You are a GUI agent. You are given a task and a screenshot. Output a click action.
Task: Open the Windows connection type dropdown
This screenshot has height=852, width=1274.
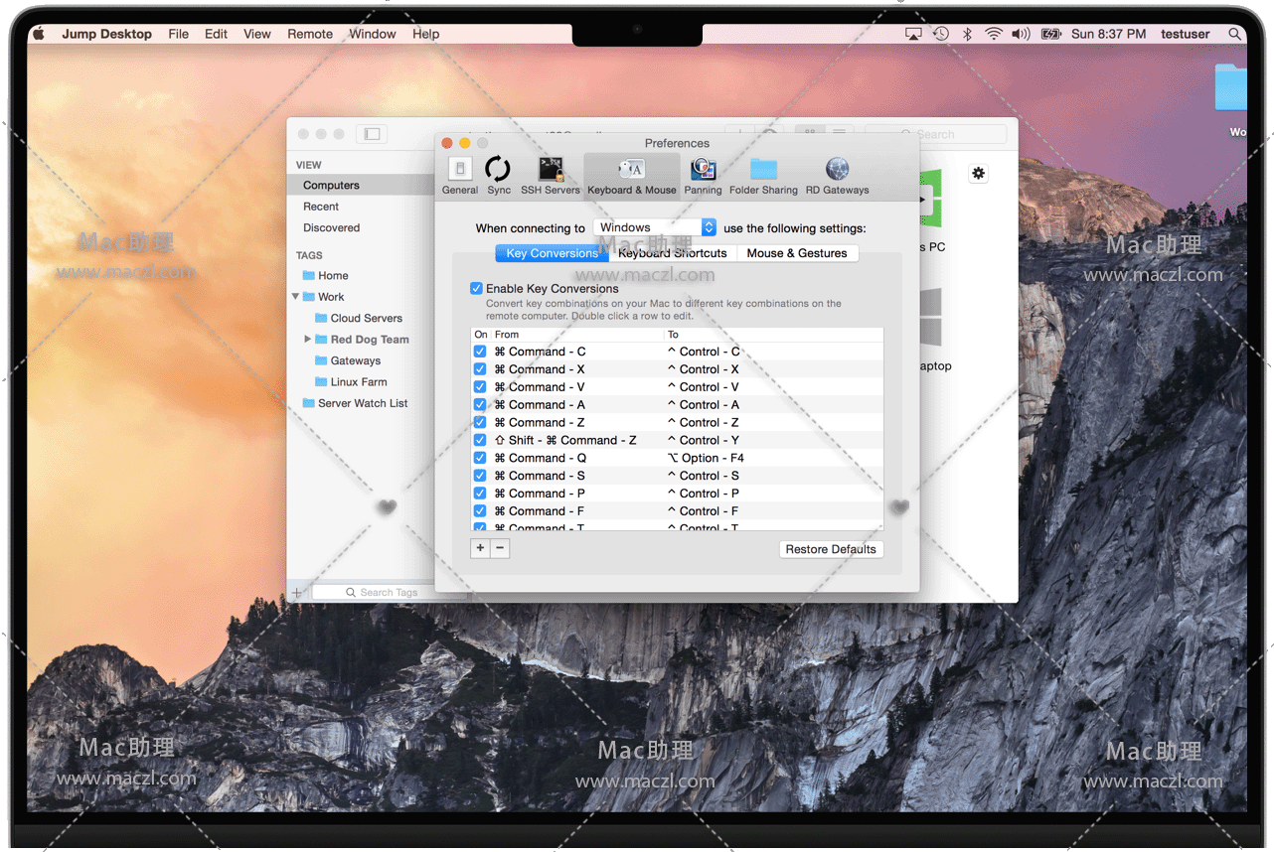(655, 227)
